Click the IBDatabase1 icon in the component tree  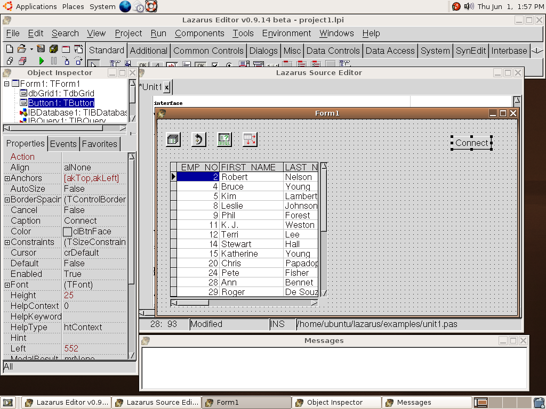23,112
